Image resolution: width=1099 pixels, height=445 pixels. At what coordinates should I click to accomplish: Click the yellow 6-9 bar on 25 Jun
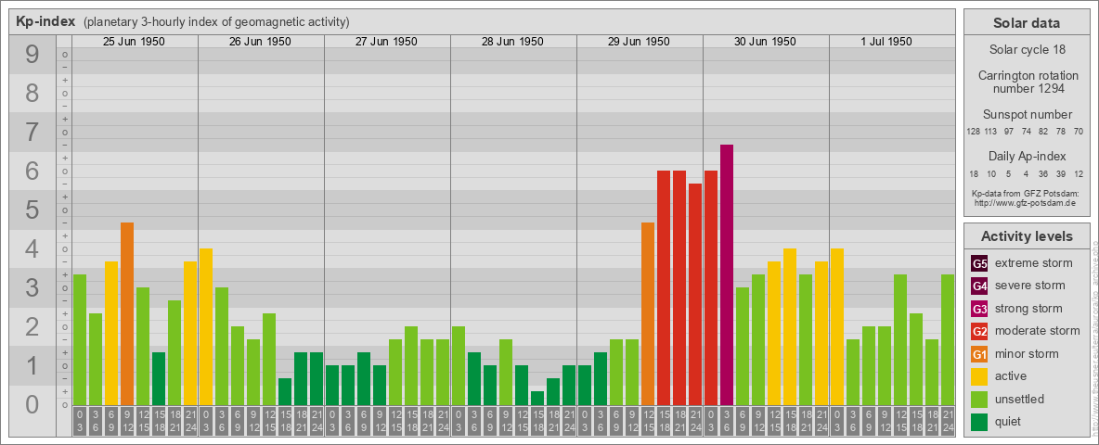click(x=111, y=333)
